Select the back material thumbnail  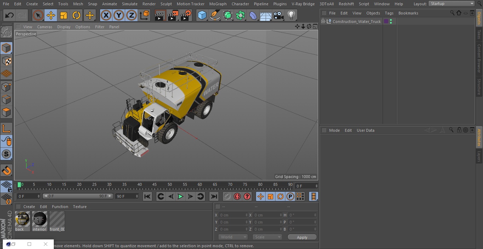[22, 221]
